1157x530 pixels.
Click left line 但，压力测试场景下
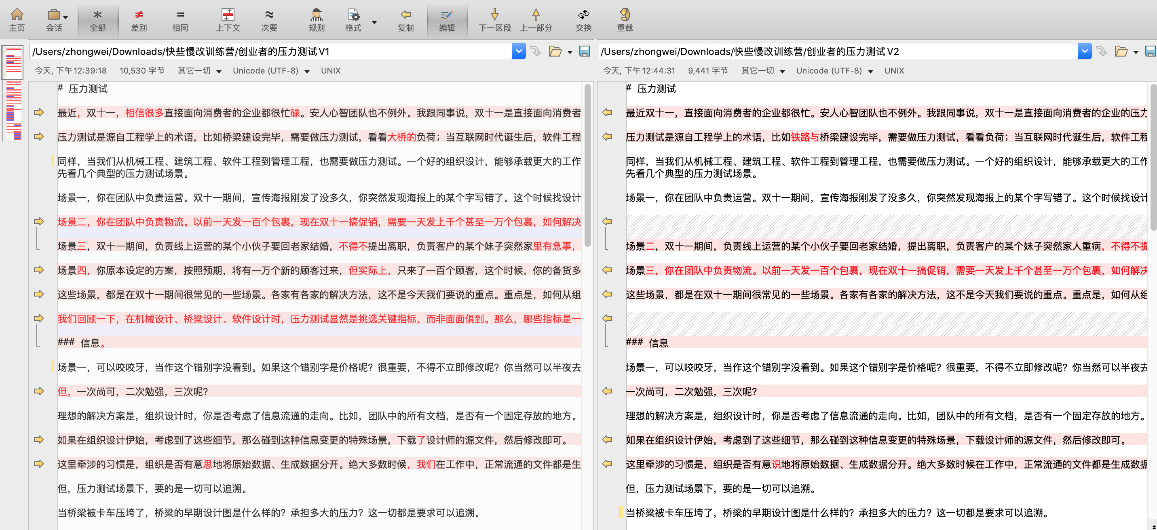pos(153,488)
